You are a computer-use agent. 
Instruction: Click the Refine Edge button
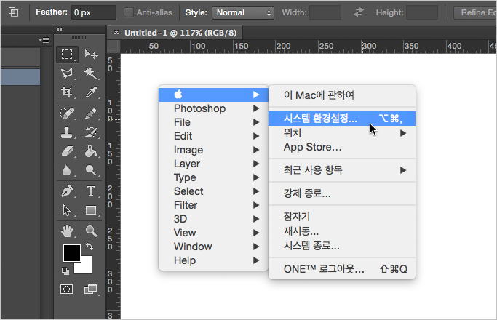pos(475,12)
